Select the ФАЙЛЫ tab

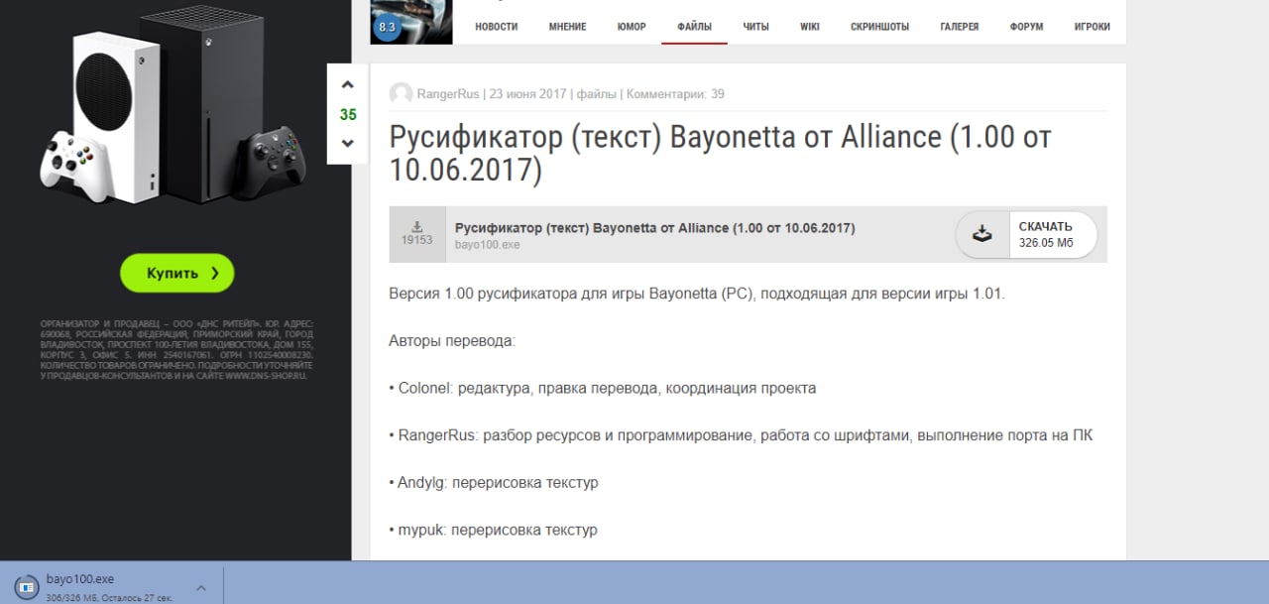pos(694,27)
